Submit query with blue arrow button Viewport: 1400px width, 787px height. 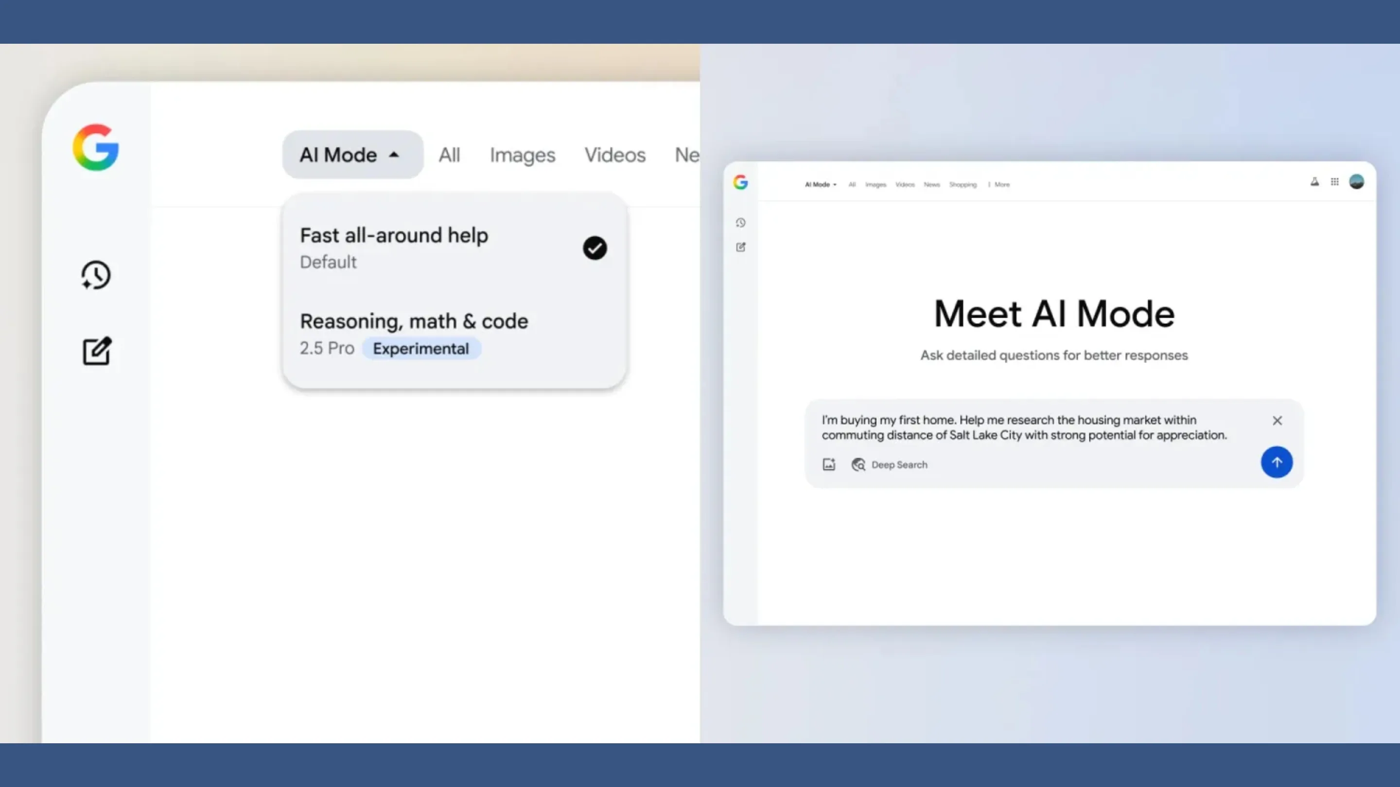click(x=1276, y=462)
